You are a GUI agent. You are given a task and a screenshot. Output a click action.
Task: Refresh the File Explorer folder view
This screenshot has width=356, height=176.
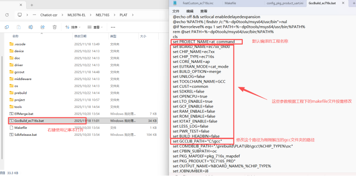coord(7,15)
